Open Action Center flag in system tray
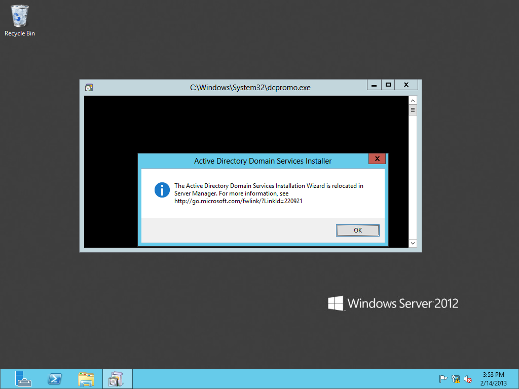The image size is (519, 389). (443, 379)
